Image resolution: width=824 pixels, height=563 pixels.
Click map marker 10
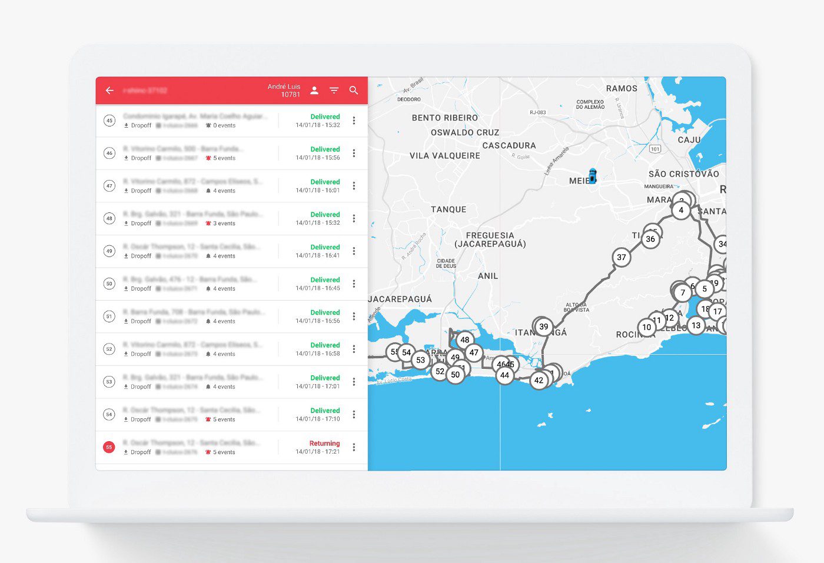coord(646,327)
